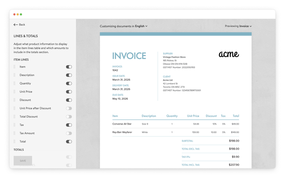This screenshot has width=285, height=178.
Task: Click the White description cell
Action: tap(145, 132)
